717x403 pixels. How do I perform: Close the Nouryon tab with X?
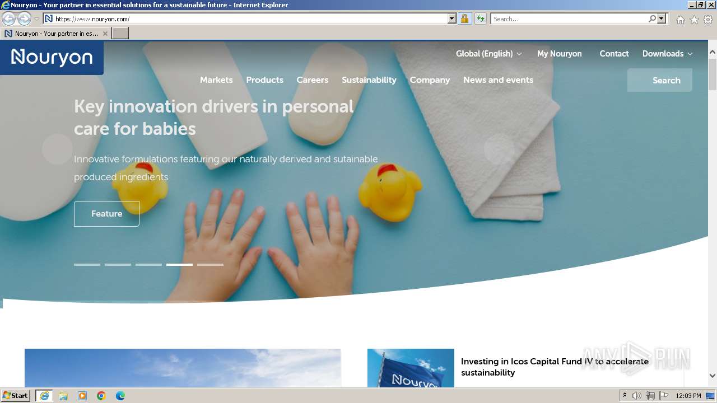[x=105, y=34]
